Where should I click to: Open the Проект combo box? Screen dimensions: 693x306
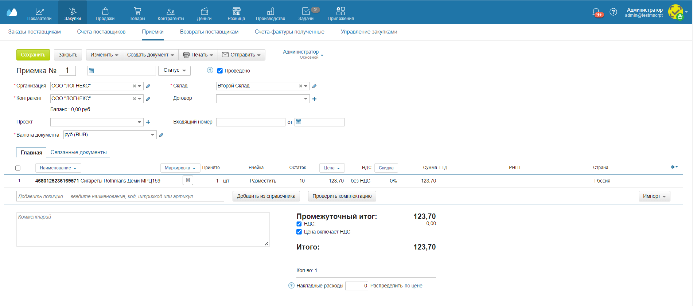97,122
